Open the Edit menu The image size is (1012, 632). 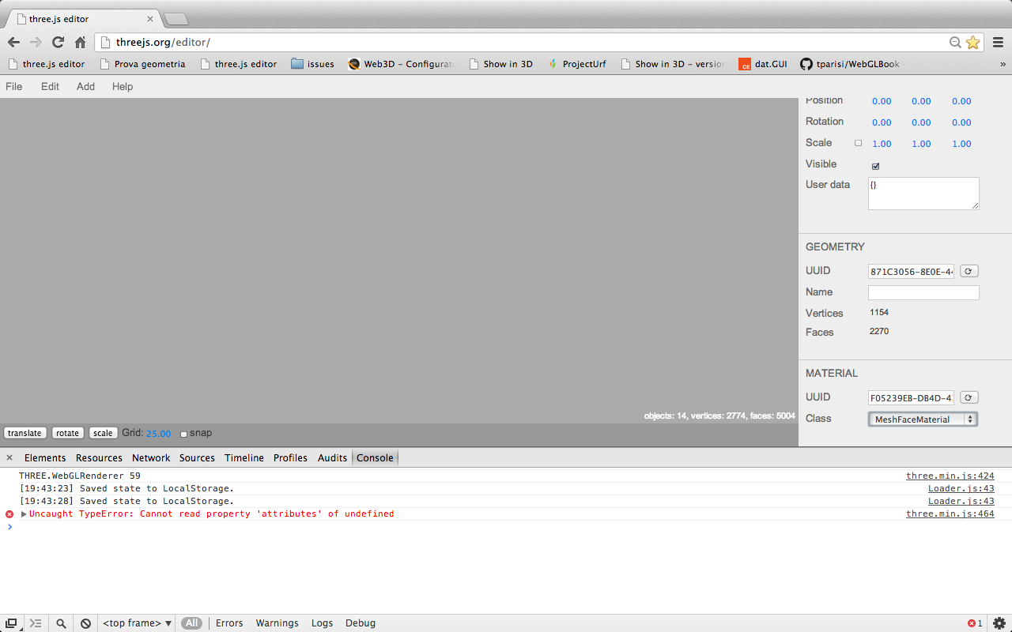point(50,86)
